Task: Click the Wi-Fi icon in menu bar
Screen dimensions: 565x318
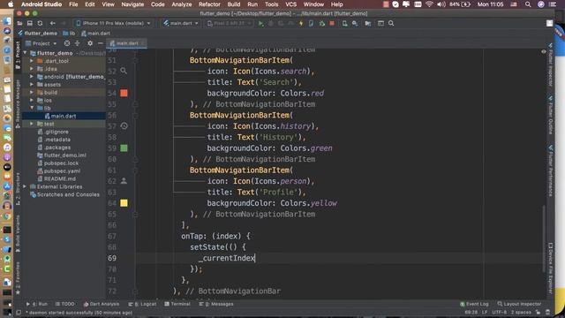Action: (429, 4)
